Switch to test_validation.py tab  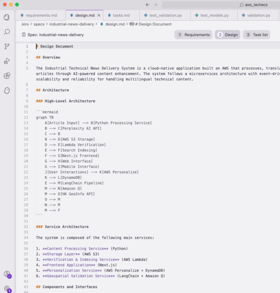[x=165, y=15]
